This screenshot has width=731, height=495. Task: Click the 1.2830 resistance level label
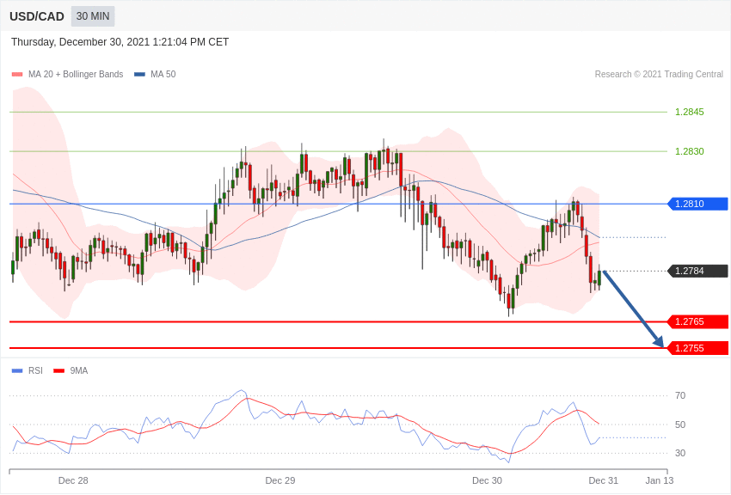690,151
